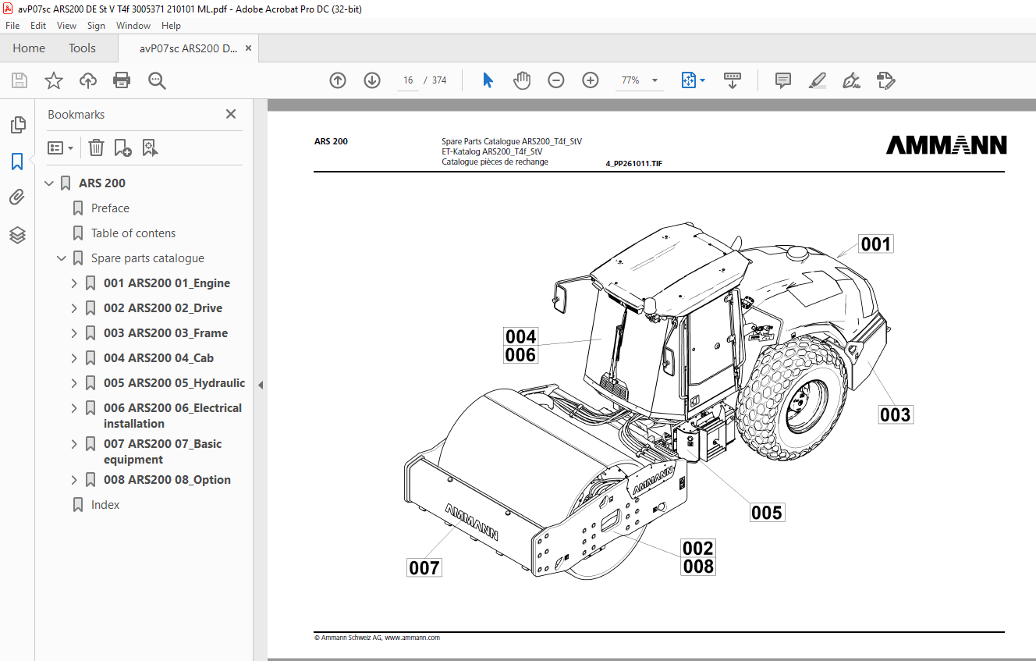The height and width of the screenshot is (661, 1036).
Task: Open bookmarks options menu dropdown
Action: [x=61, y=147]
